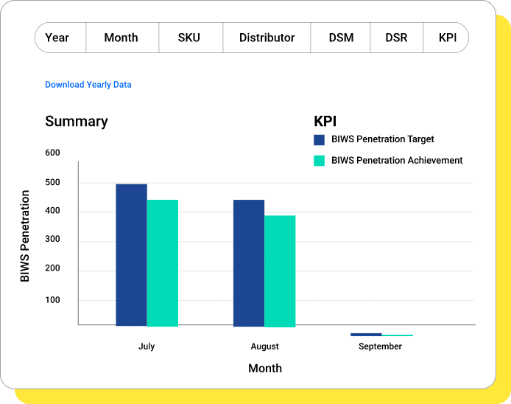Viewport: 511px width, 404px height.
Task: Click August's blue target bar
Action: (x=249, y=262)
